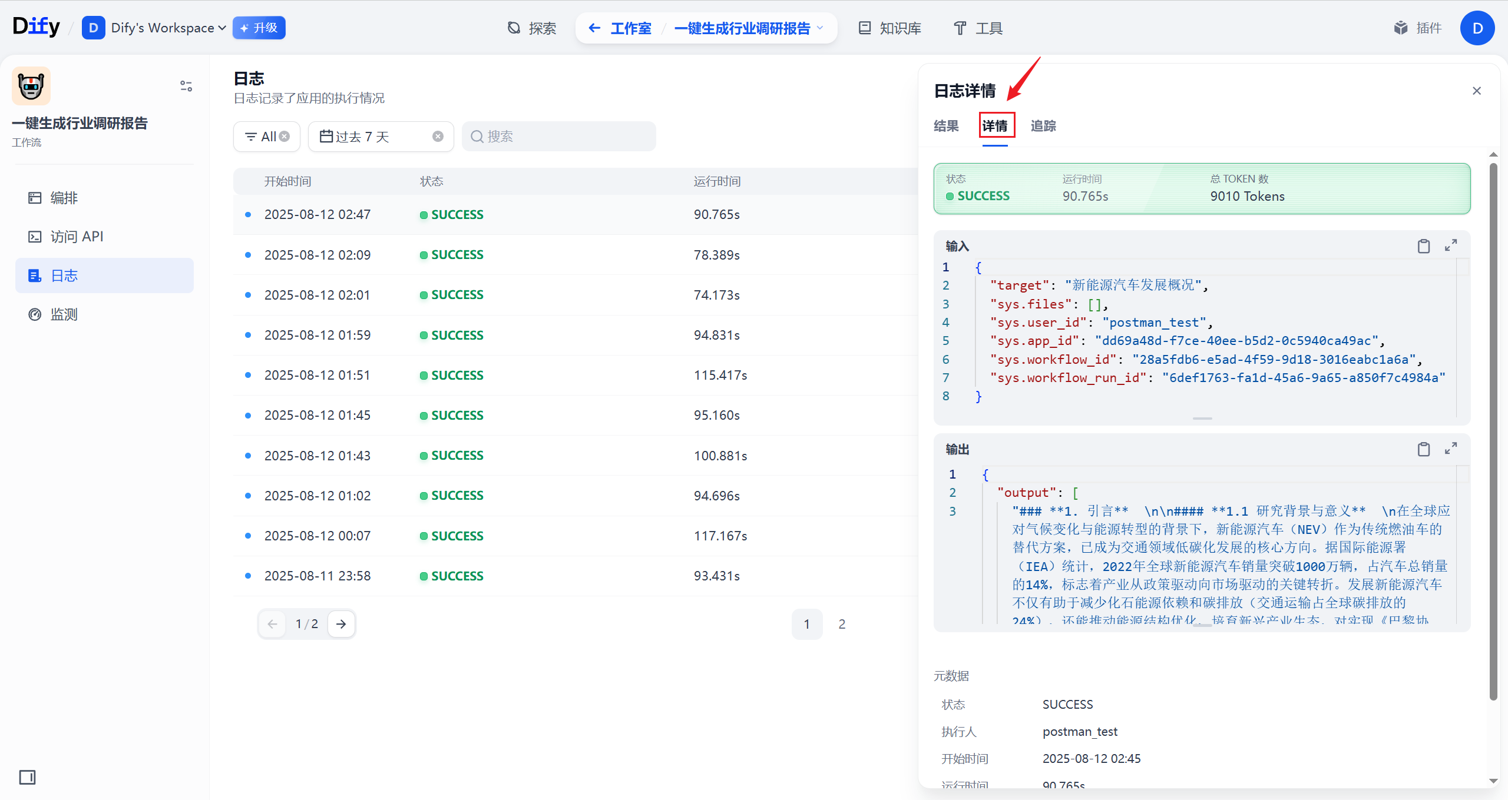
Task: Click the 状态 column header
Action: [x=431, y=181]
